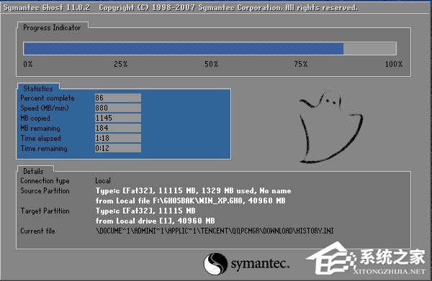432x281 pixels.
Task: Click the 'Connection type' label
Action: click(45, 181)
